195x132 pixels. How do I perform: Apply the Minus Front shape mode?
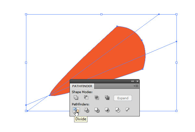click(x=86, y=98)
